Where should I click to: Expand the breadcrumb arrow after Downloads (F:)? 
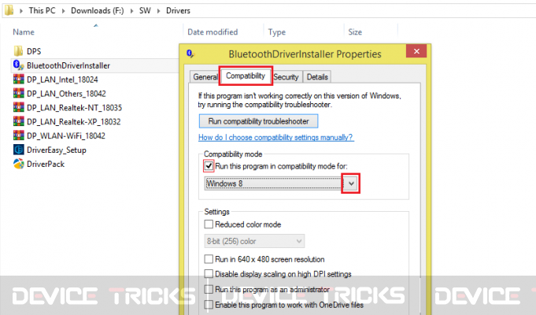pyautogui.click(x=131, y=10)
